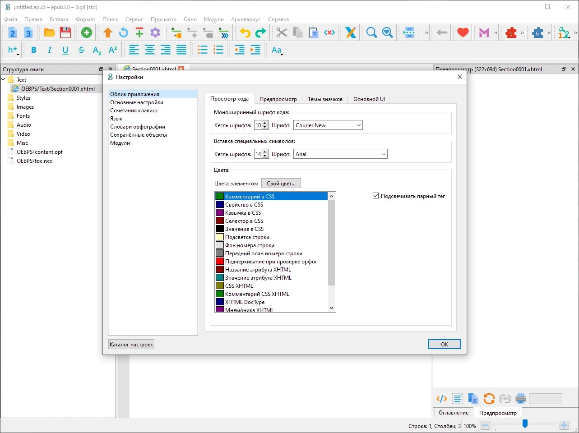The image size is (579, 433).
Task: Select Свойство в CSS color item
Action: click(x=271, y=205)
